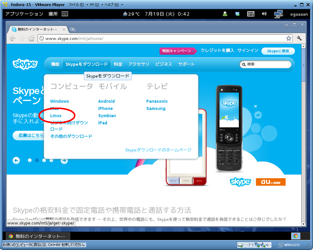Click the 特別キャンペーン badge

coord(178,51)
